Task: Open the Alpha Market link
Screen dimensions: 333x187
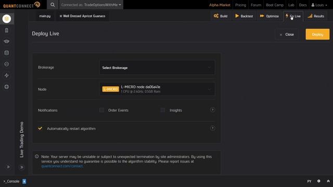Action: (x=220, y=5)
